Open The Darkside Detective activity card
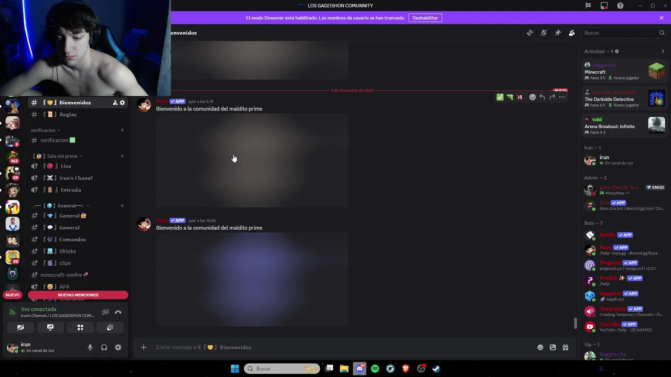Screen dimensions: 671x377 coord(624,98)
